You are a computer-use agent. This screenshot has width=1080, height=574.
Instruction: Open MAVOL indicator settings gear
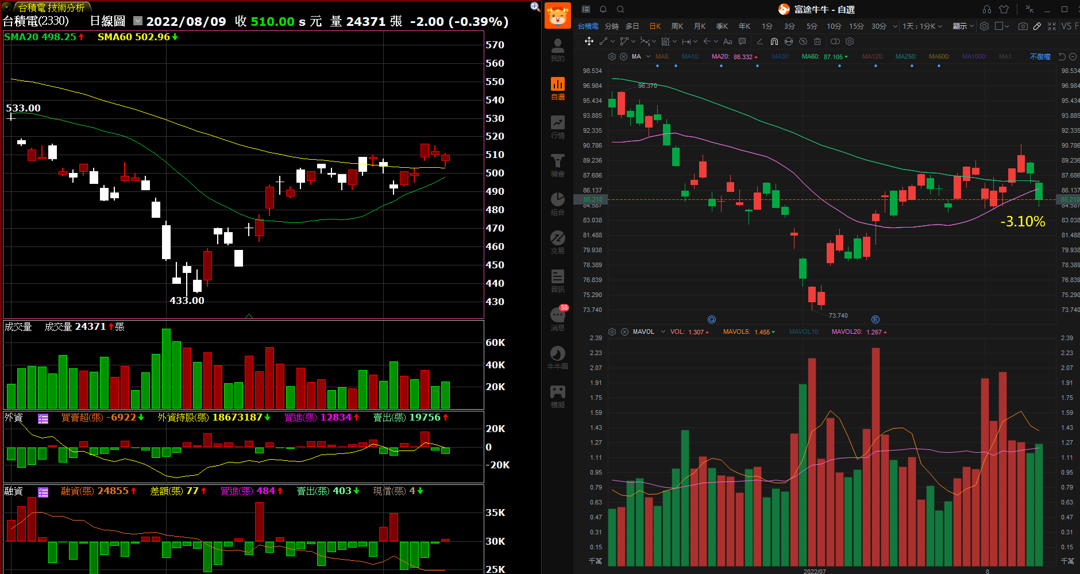612,332
